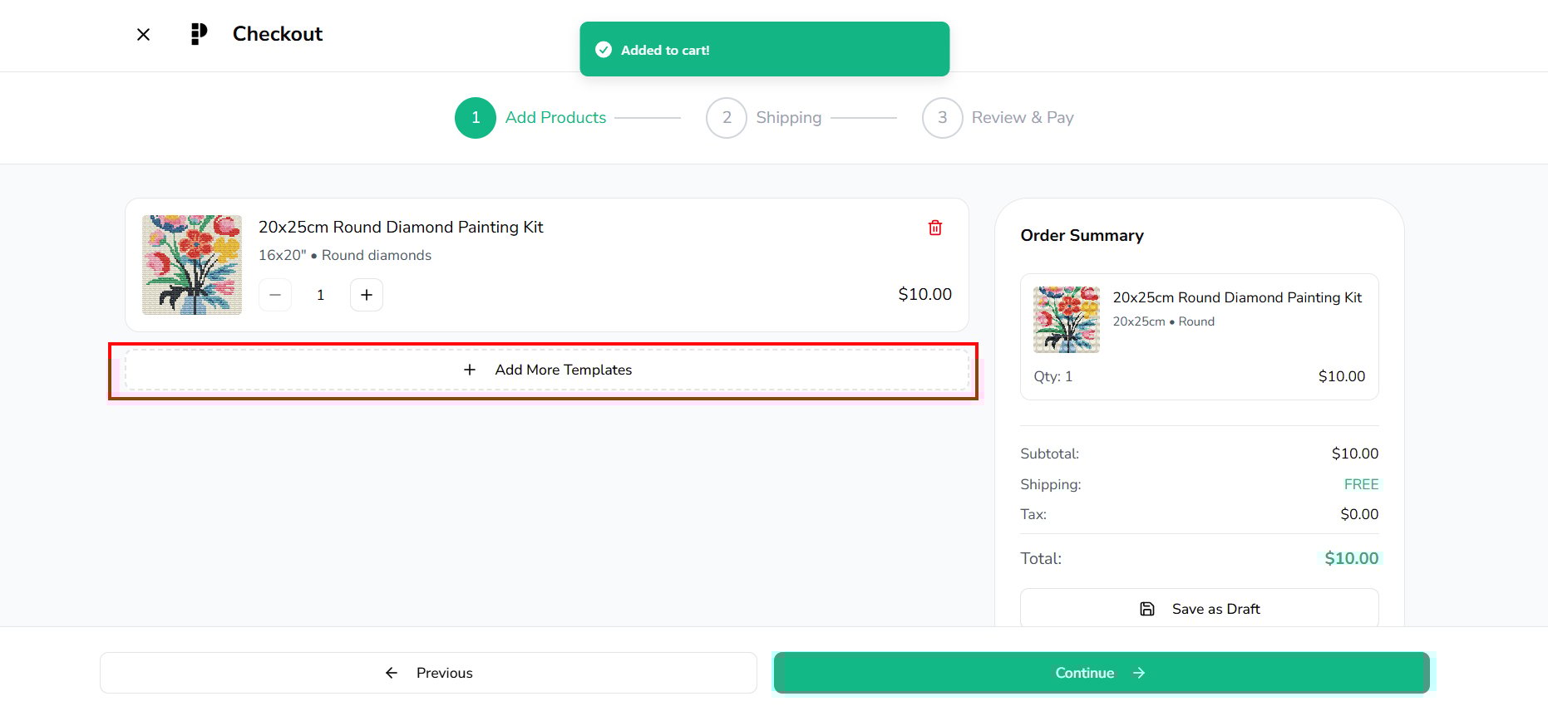Image resolution: width=1548 pixels, height=711 pixels.
Task: Click the Add More Templates button
Action: coord(547,370)
